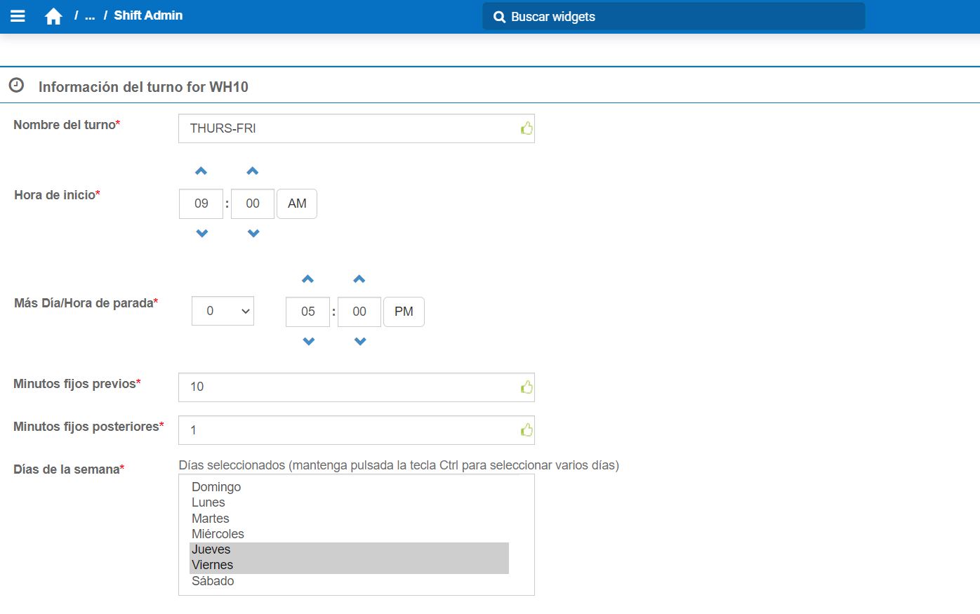Viewport: 980px width, 614px height.
Task: Go to the home page icon
Action: coord(53,16)
